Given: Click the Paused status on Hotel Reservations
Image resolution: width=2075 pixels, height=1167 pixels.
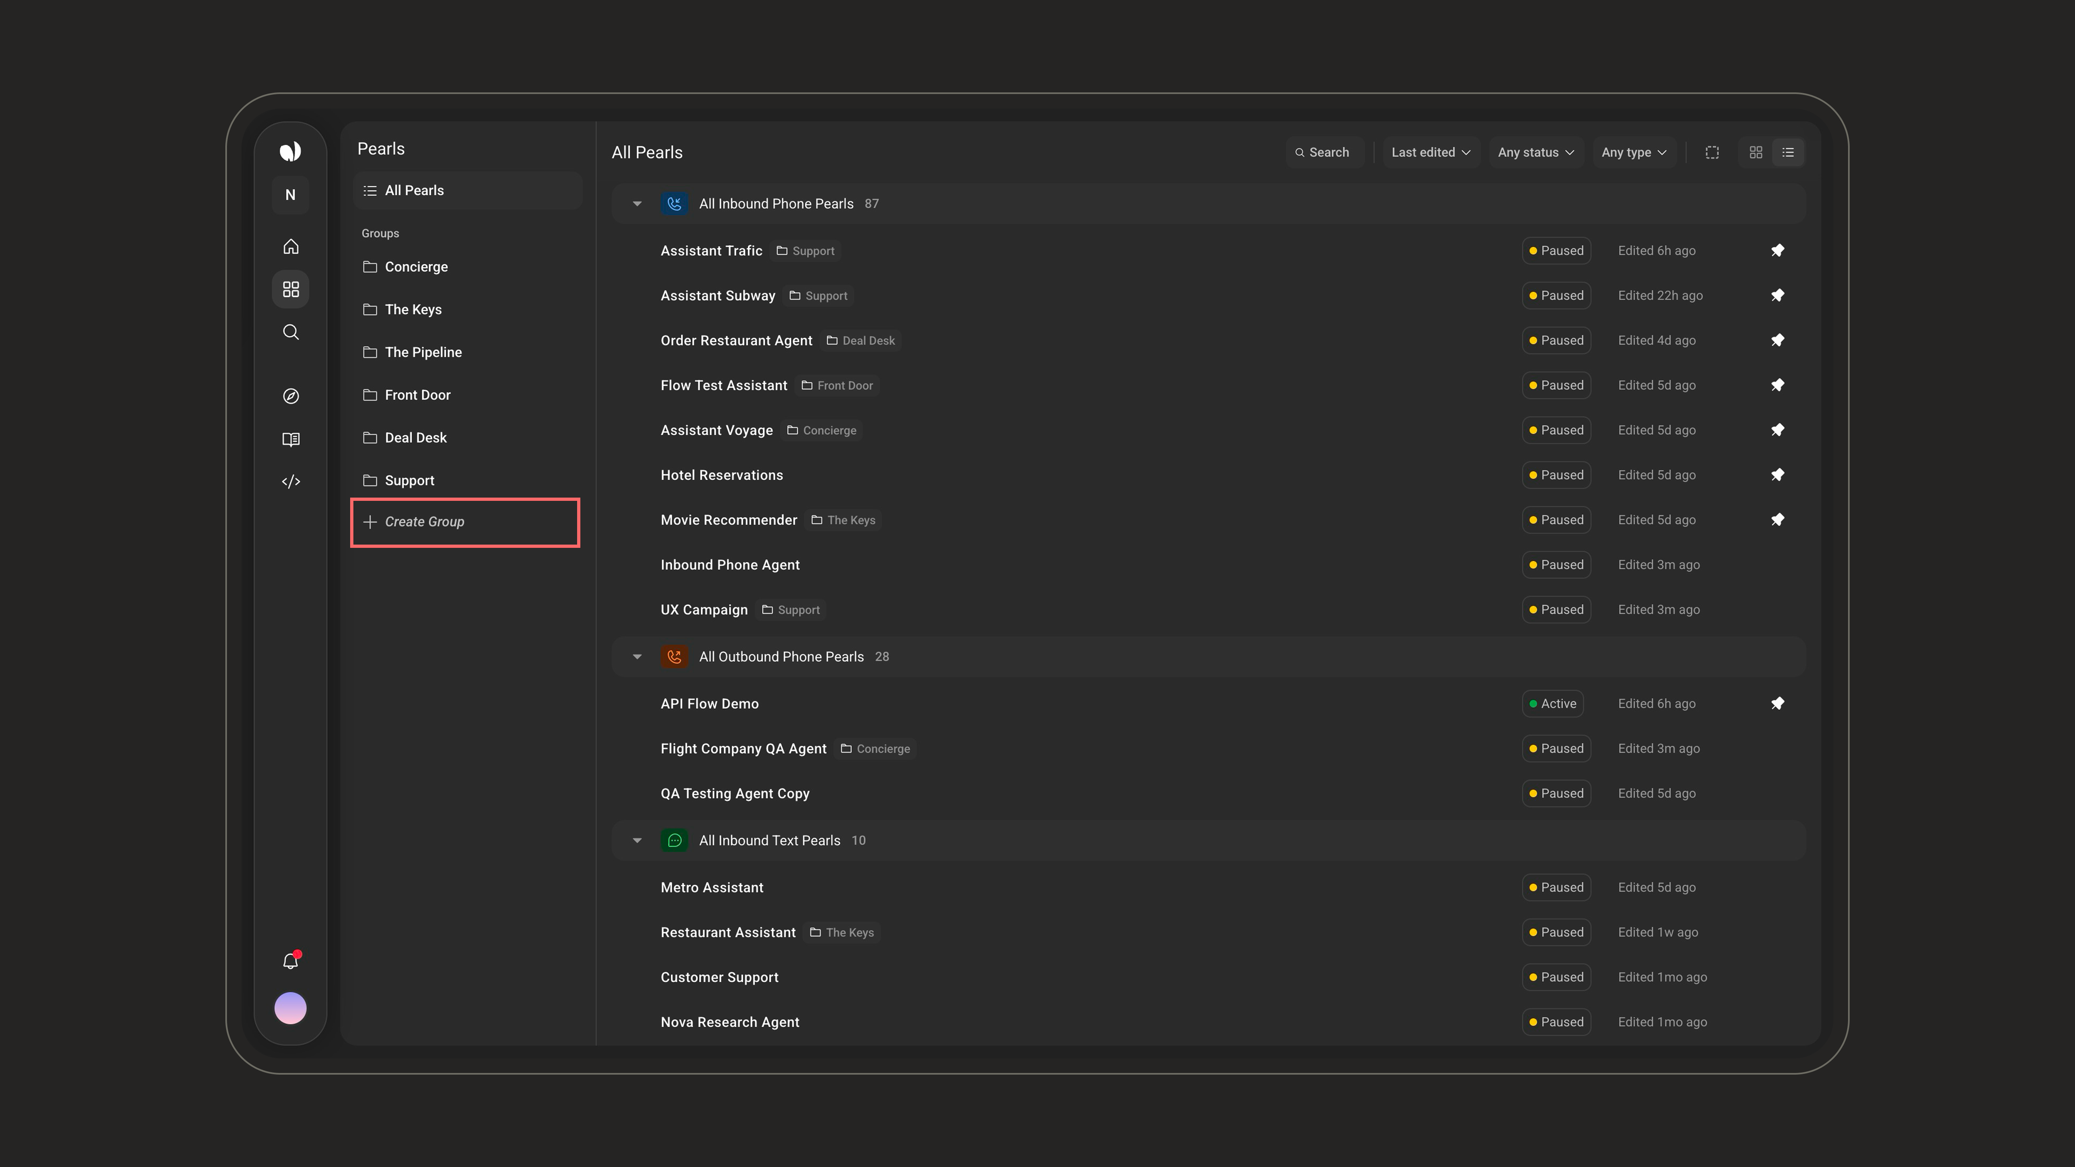Looking at the screenshot, I should [1556, 475].
